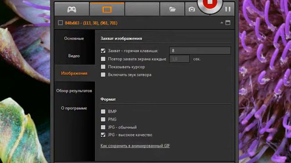Take screenshot with camera icon
Screen dimensions: 291x163
[192, 9]
